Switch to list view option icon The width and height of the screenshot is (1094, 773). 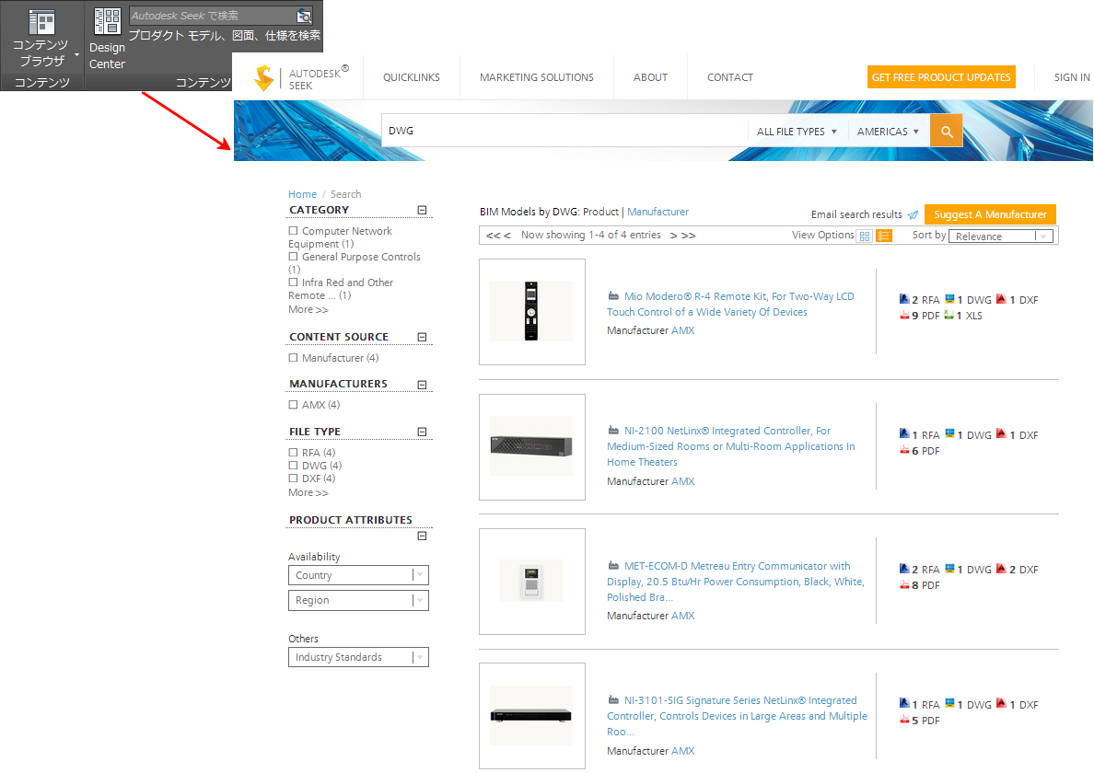point(884,237)
